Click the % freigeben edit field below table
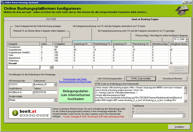This screenshot has width=193, height=132. coord(63,67)
